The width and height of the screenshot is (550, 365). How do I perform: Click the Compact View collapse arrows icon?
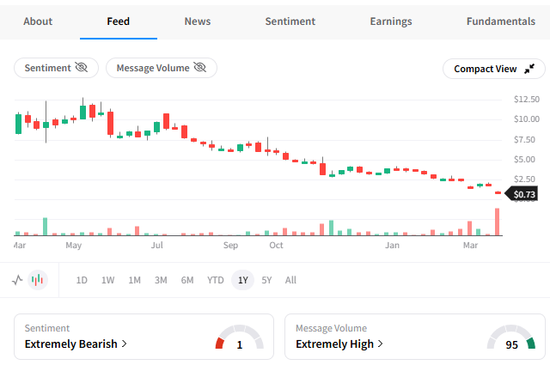(x=529, y=69)
